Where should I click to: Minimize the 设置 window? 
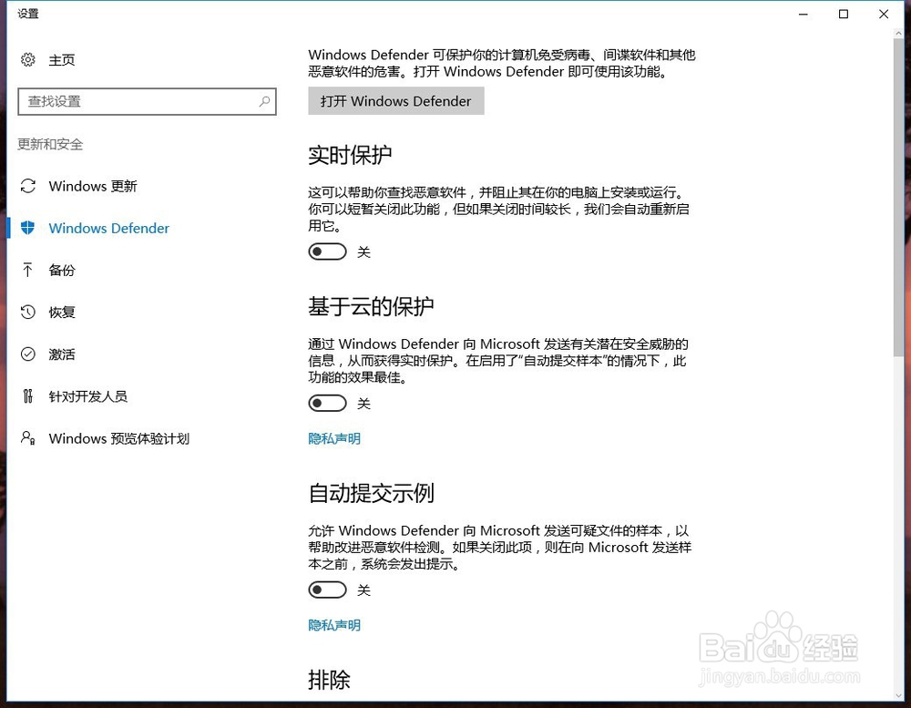tap(804, 14)
